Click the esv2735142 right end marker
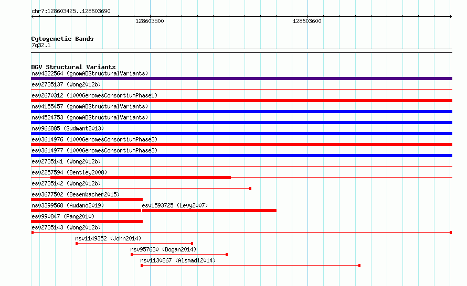Image resolution: width=467 pixels, height=286 pixels. pos(250,189)
